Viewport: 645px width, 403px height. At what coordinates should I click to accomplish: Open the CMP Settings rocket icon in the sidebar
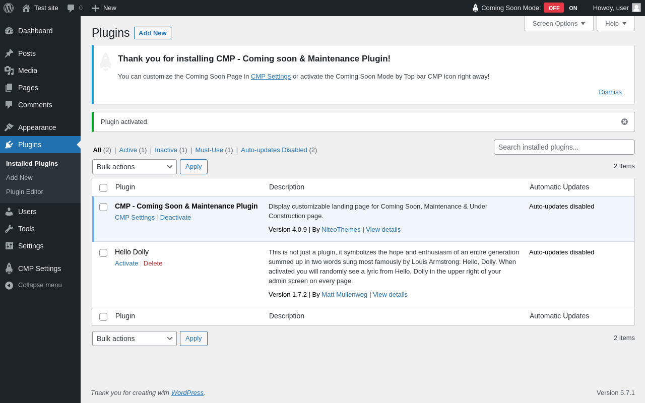[x=9, y=268]
